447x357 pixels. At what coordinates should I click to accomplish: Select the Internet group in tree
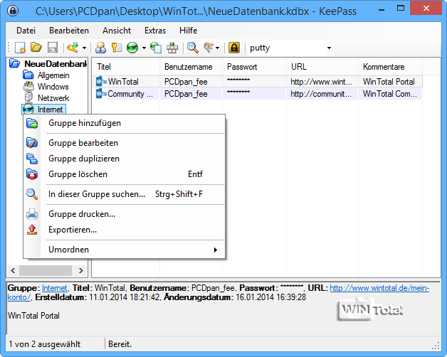(x=50, y=110)
